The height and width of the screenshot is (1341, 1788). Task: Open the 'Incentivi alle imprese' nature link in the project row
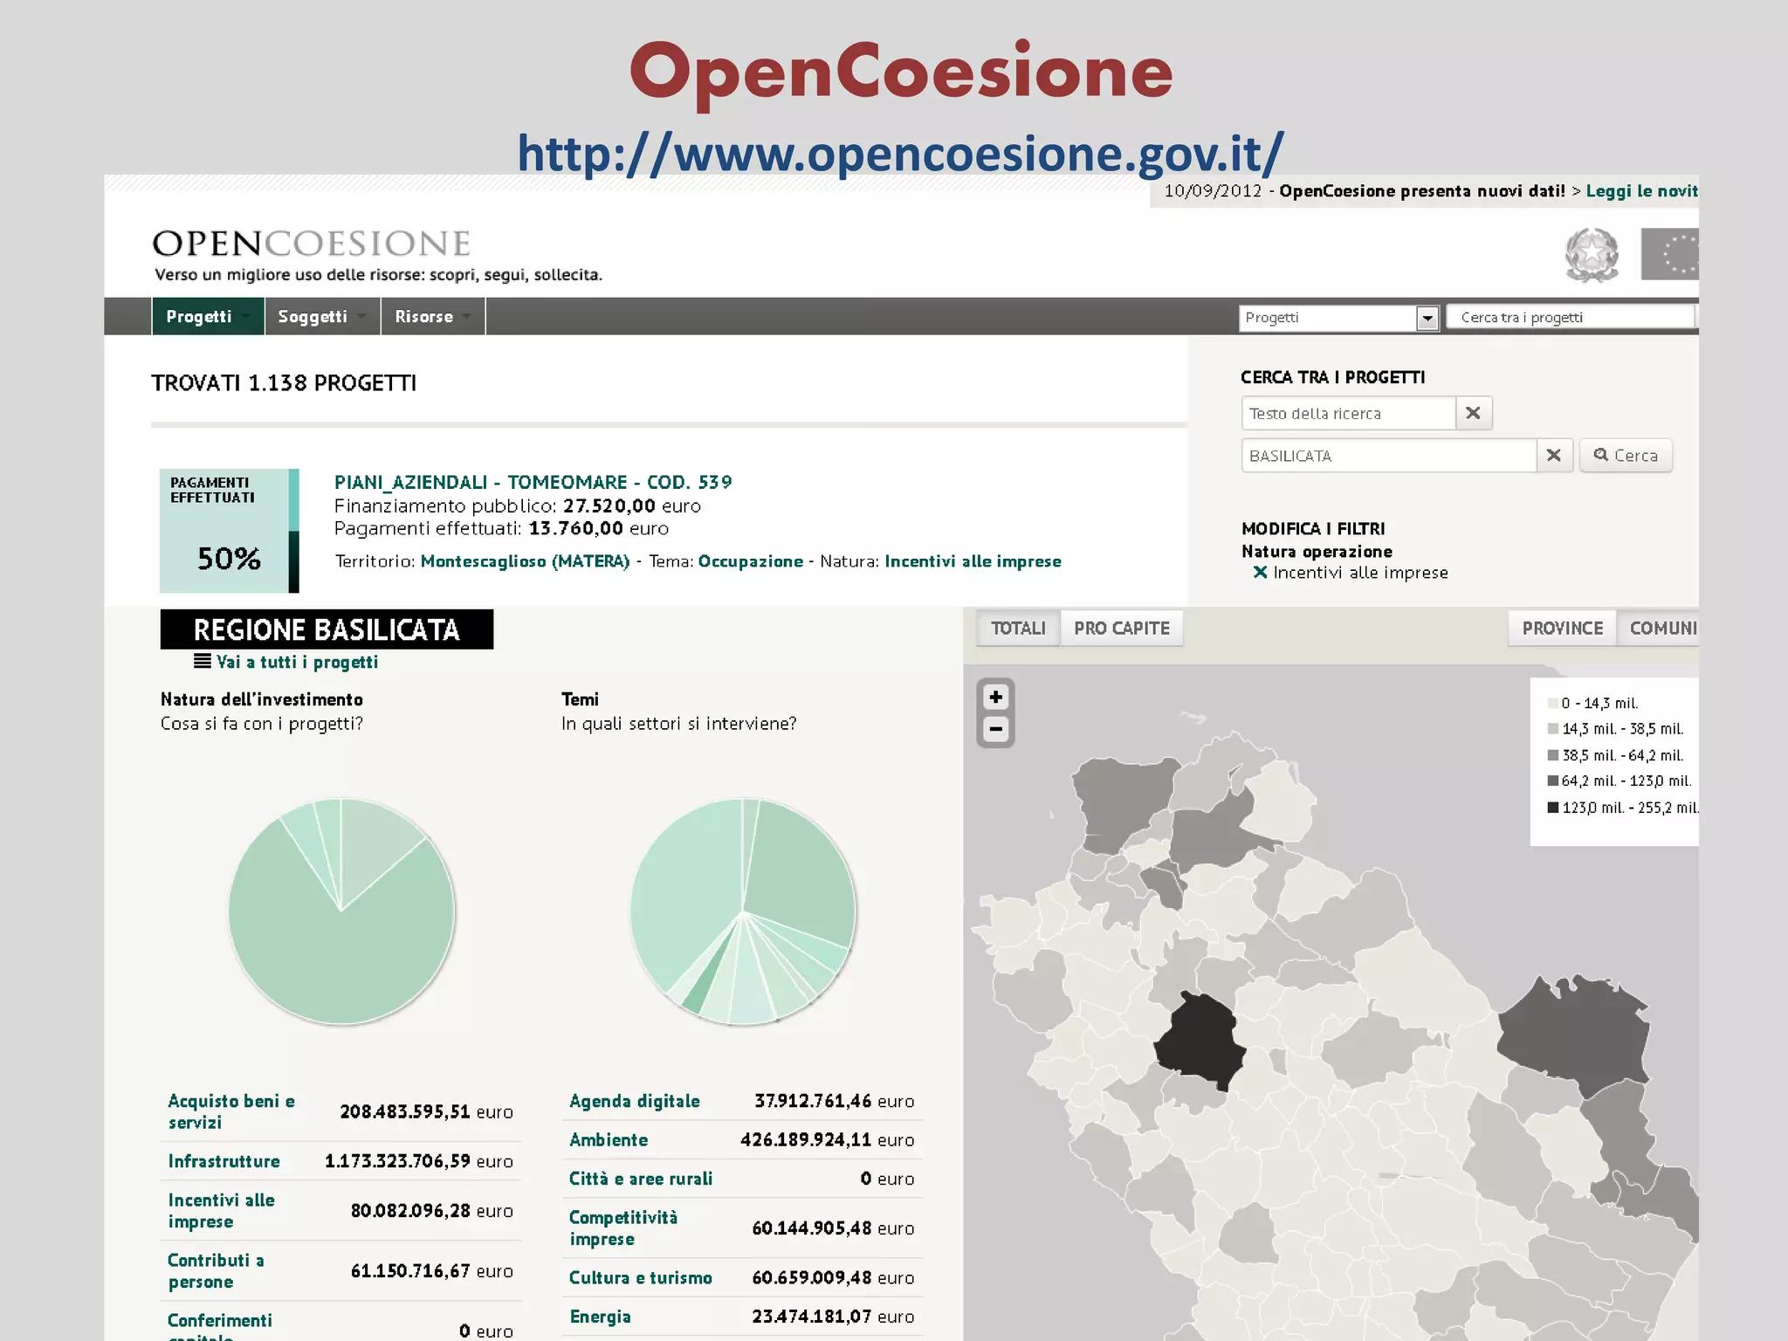pyautogui.click(x=973, y=561)
